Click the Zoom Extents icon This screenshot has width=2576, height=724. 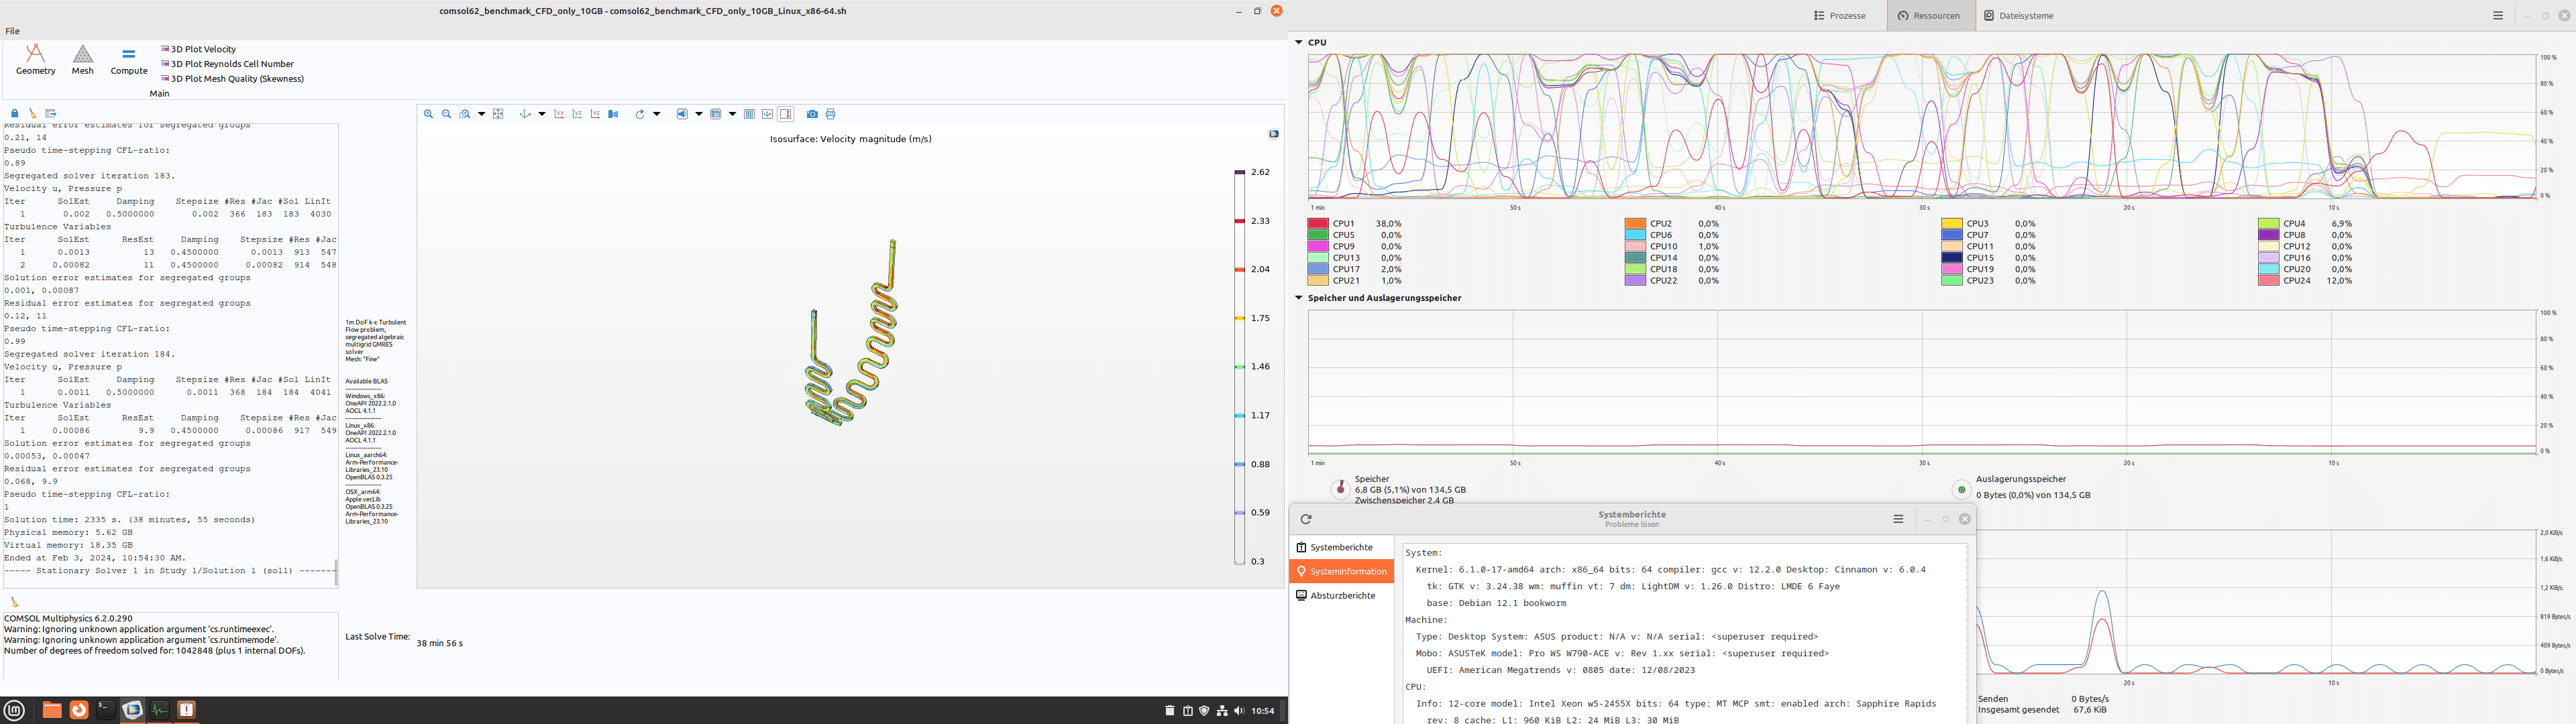(498, 114)
